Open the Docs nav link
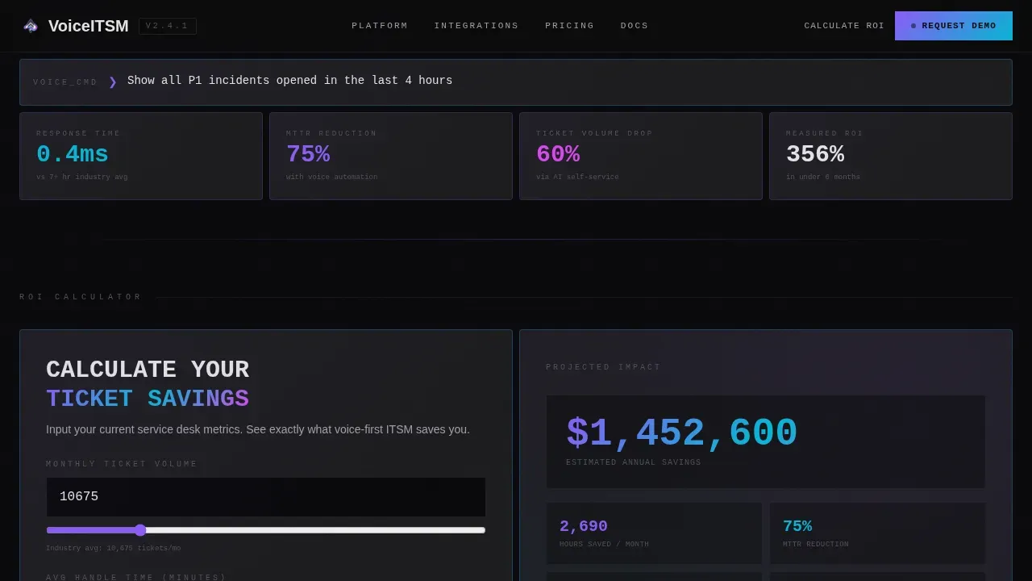 click(x=635, y=26)
